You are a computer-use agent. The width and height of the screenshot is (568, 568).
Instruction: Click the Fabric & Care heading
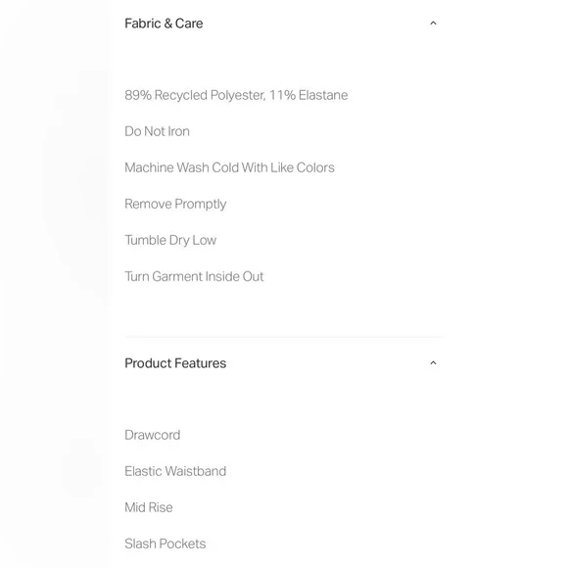pos(164,24)
